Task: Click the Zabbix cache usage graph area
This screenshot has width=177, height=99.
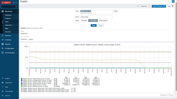Action: pyautogui.click(x=100, y=57)
